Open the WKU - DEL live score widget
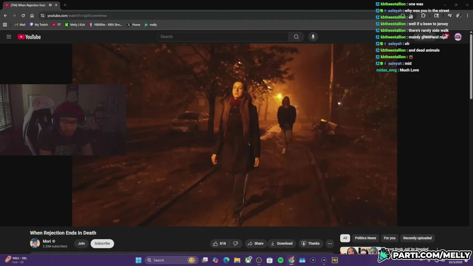Image resolution: width=473 pixels, height=266 pixels. tap(17, 260)
